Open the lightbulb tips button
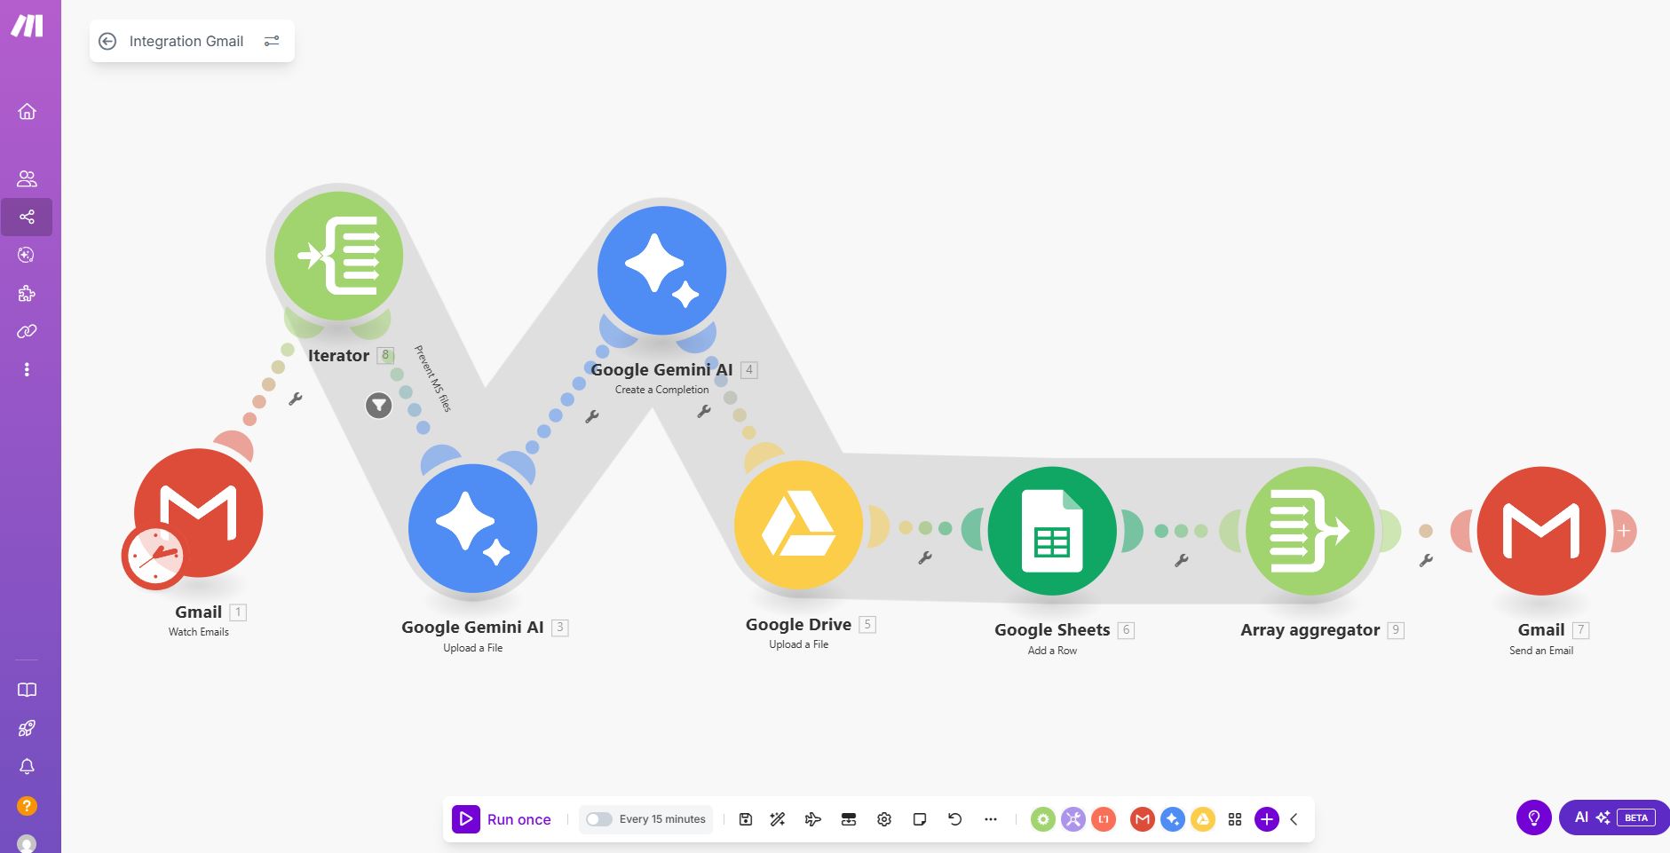1670x853 pixels. point(1534,817)
